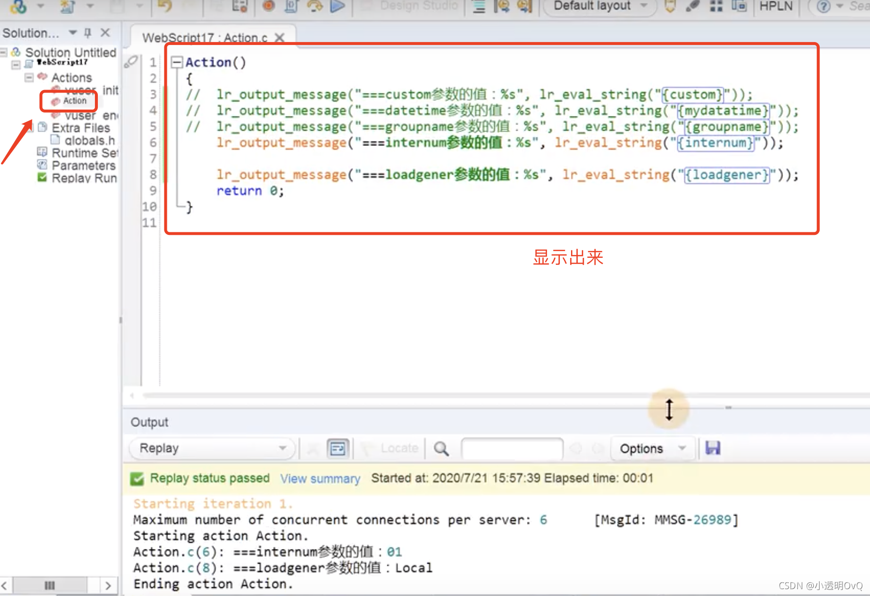This screenshot has width=870, height=596.
Task: Click the 'Ending action Action.' output line
Action: pos(213,584)
